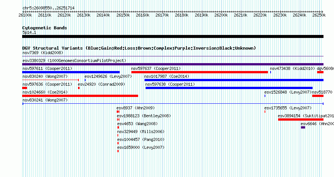334x177 pixels.
Task: Click the esv24920 (Conrad2009) label
Action: (101, 84)
